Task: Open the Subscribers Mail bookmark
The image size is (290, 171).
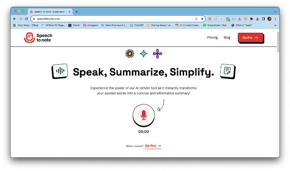Action: 216,25
